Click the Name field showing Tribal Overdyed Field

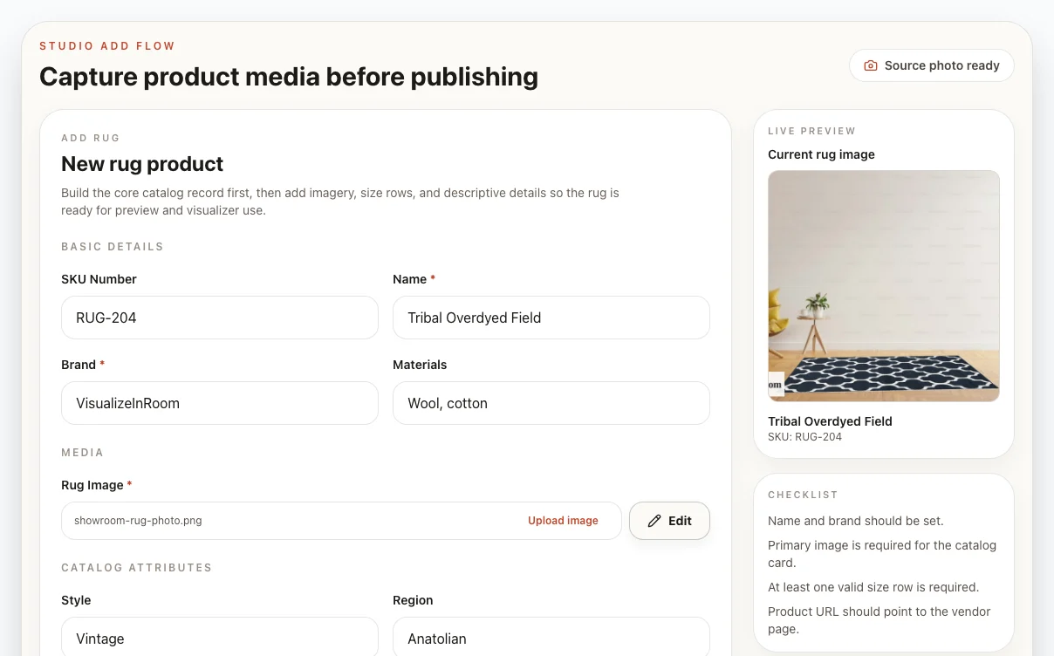tap(551, 318)
